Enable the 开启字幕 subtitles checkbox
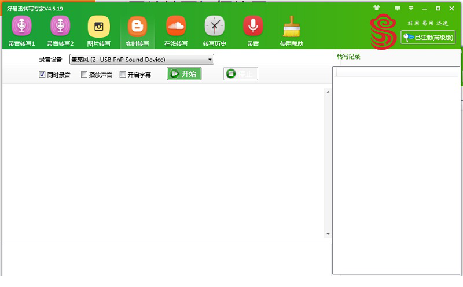 point(123,75)
